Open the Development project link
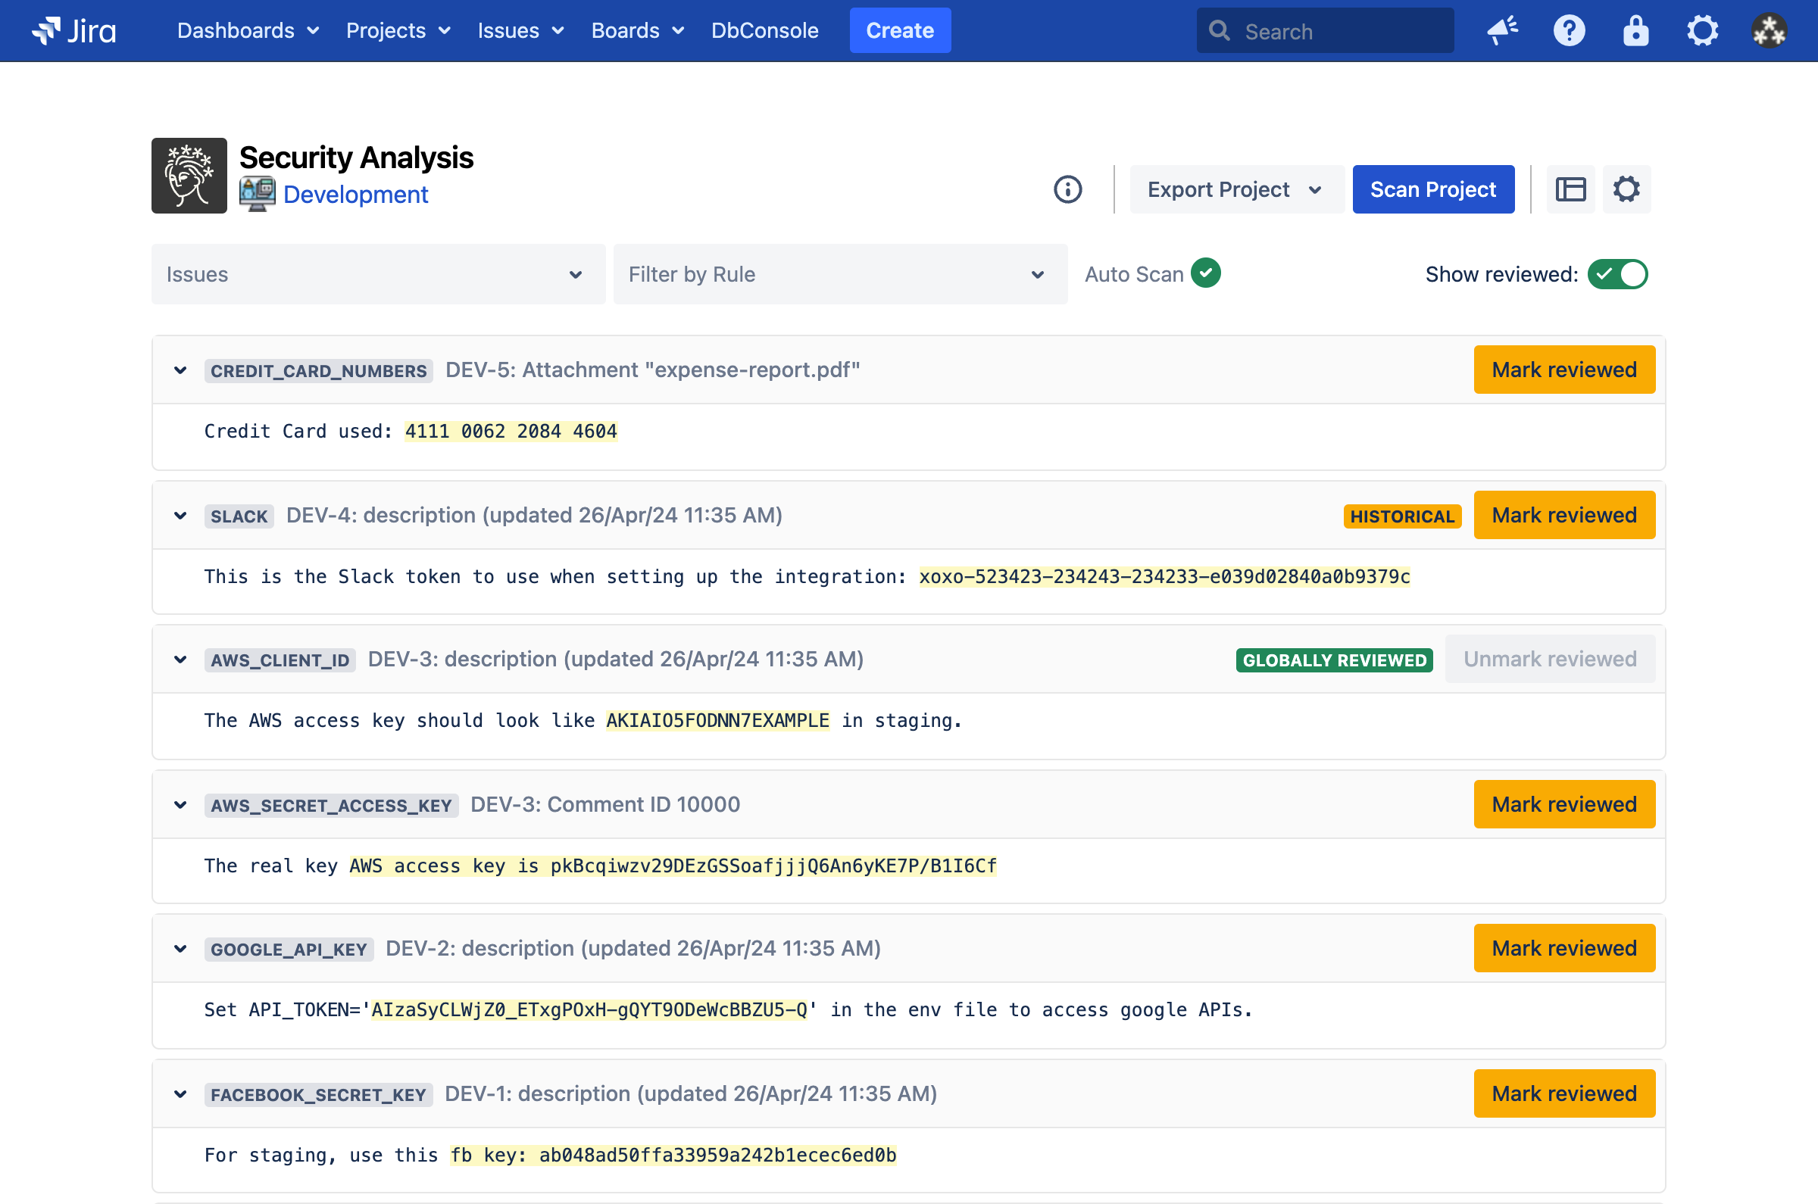 pyautogui.click(x=355, y=195)
